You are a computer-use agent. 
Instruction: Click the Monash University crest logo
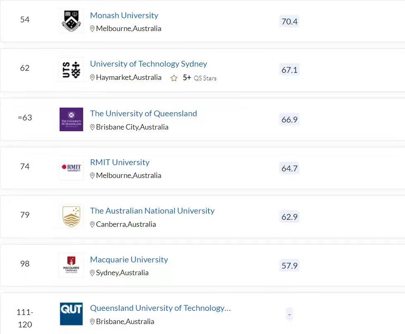[x=71, y=21]
